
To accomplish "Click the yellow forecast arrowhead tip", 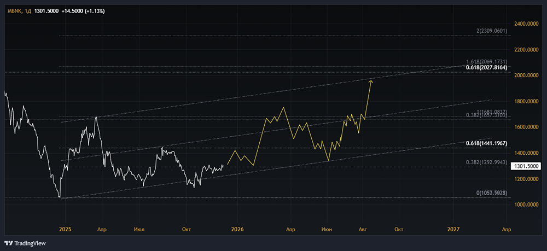I will coord(371,81).
